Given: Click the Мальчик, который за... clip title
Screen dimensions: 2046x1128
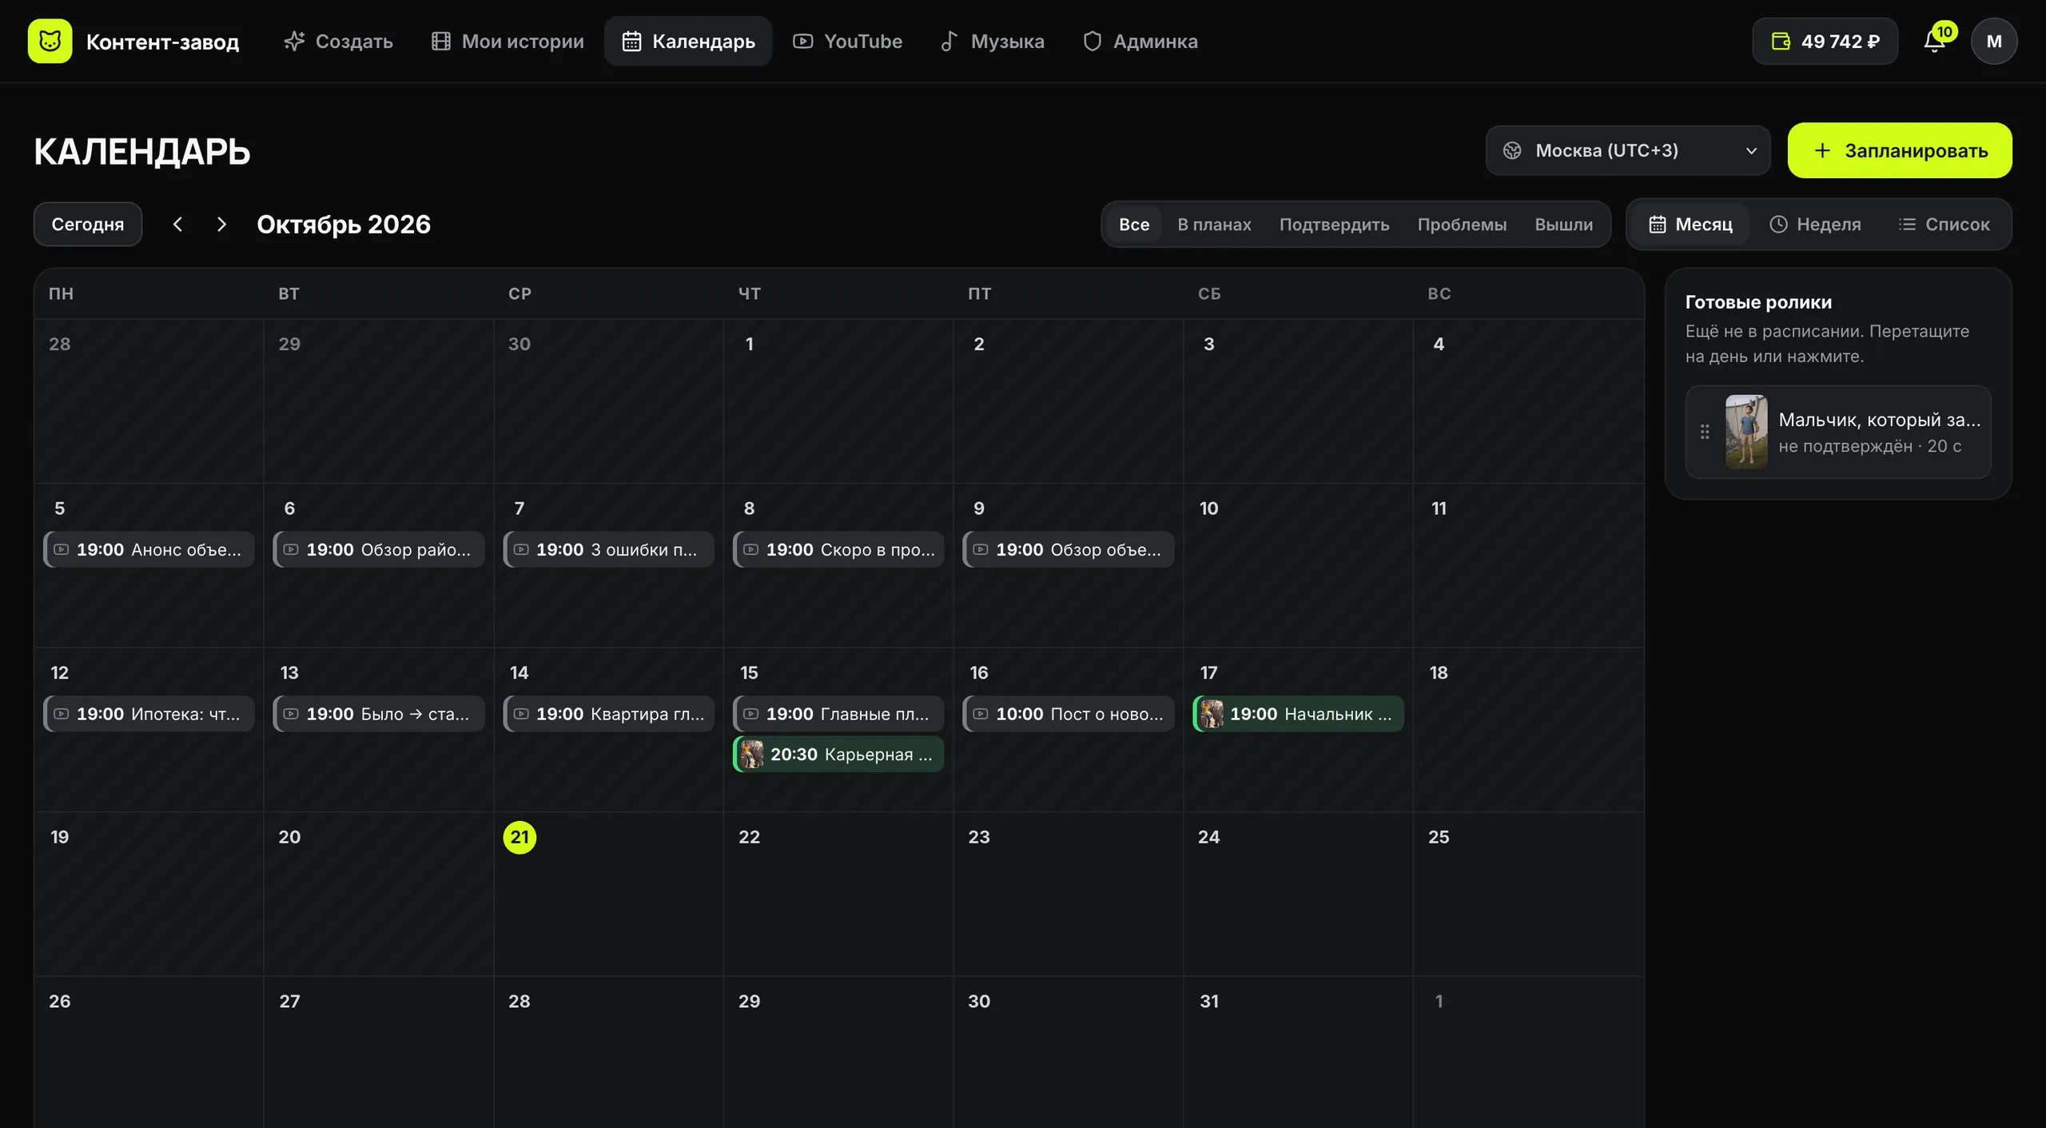Looking at the screenshot, I should pos(1880,420).
